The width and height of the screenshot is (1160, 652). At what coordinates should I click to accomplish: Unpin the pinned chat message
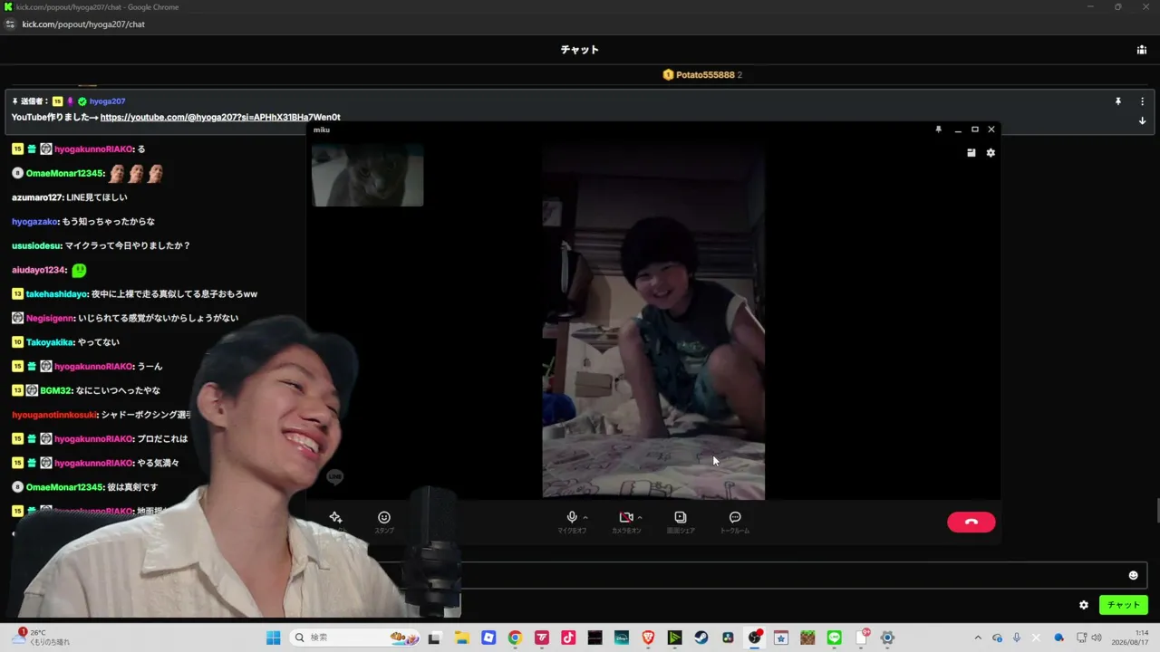click(1118, 101)
